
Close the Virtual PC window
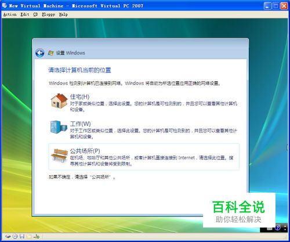click(x=284, y=6)
